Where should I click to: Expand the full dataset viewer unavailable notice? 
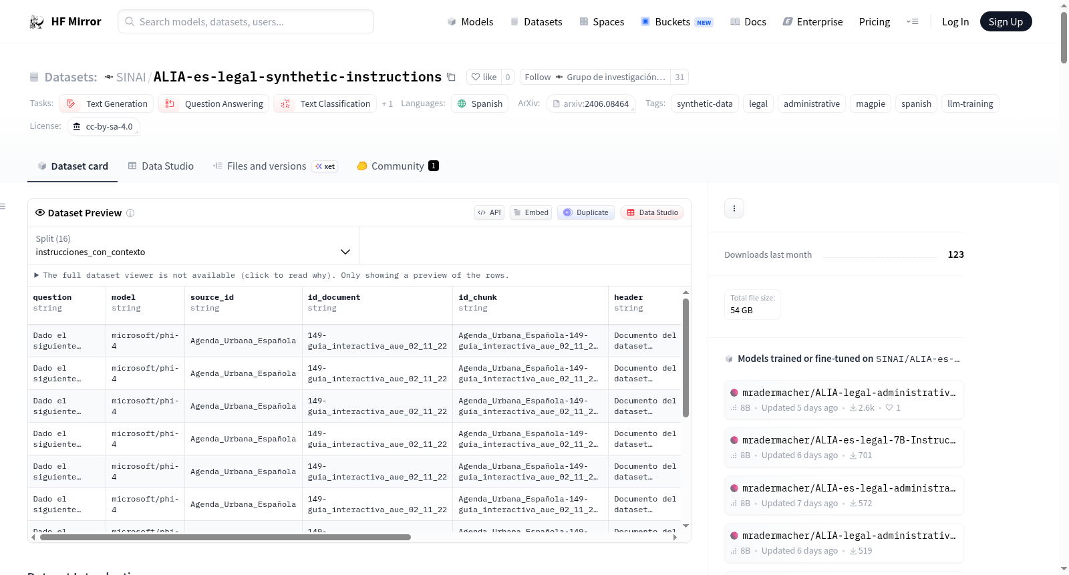tap(271, 275)
